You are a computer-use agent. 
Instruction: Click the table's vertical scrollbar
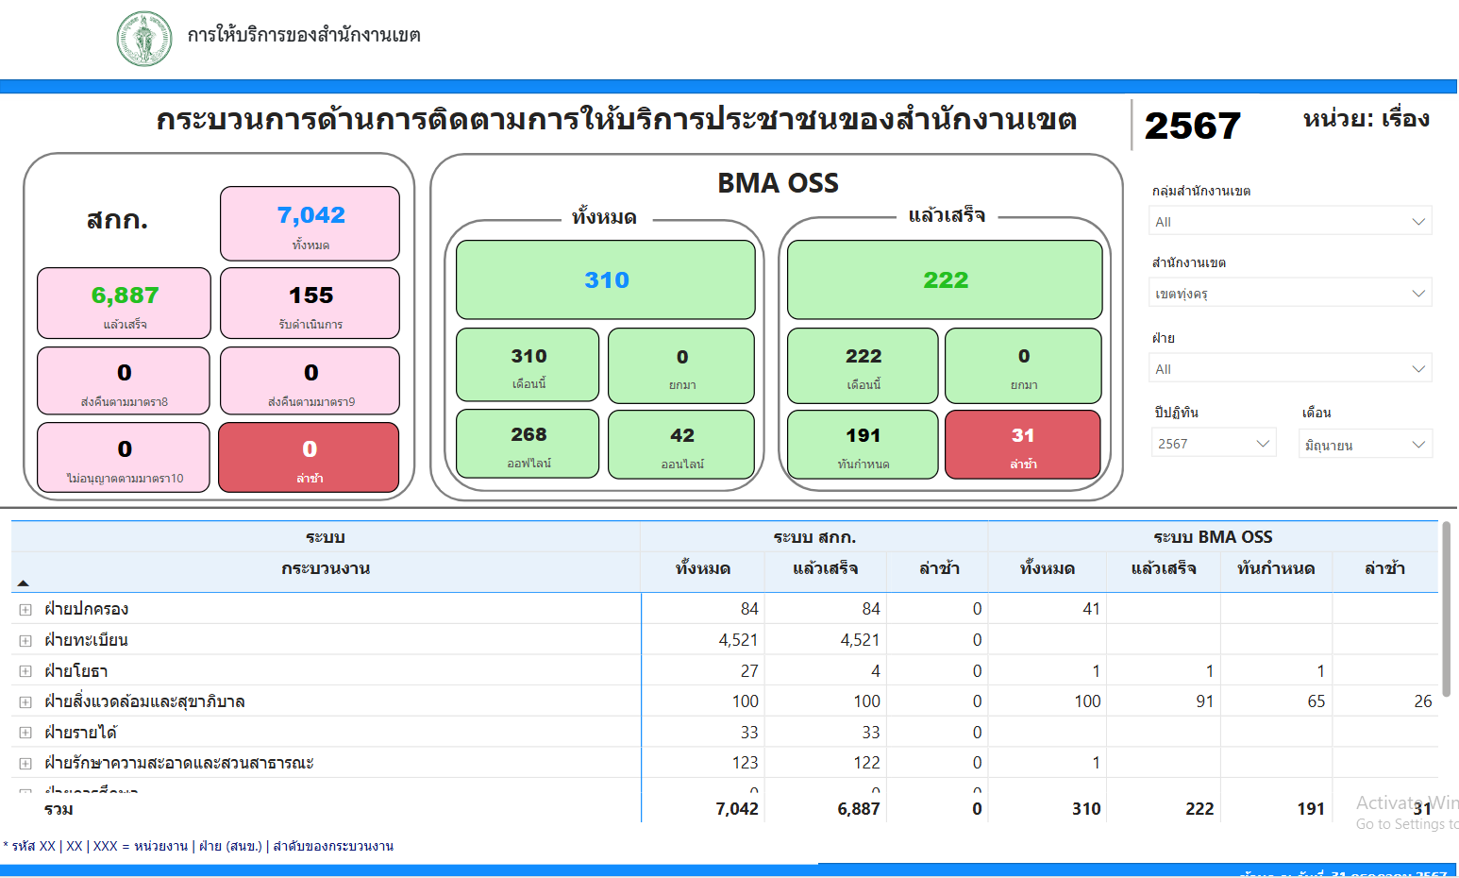click(1446, 609)
